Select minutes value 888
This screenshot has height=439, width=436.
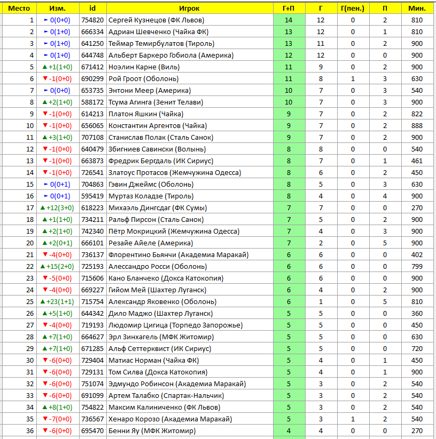(x=417, y=126)
